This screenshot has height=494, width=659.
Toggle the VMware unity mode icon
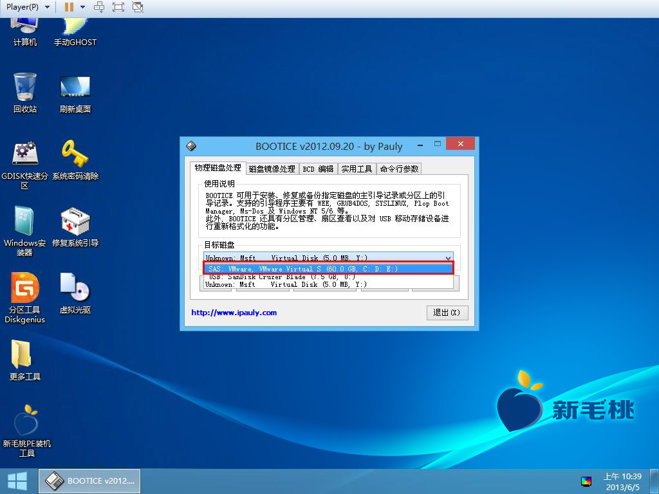click(x=138, y=7)
